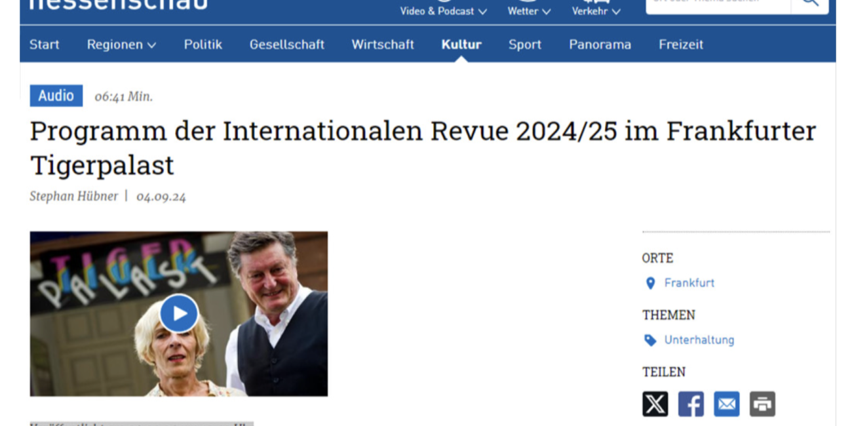Open the Freizeit section
The height and width of the screenshot is (426, 852).
680,45
